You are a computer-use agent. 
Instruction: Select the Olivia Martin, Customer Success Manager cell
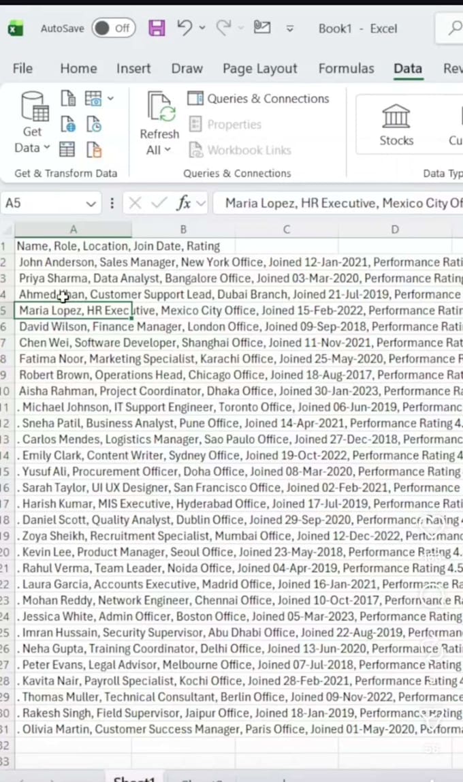pyautogui.click(x=74, y=729)
